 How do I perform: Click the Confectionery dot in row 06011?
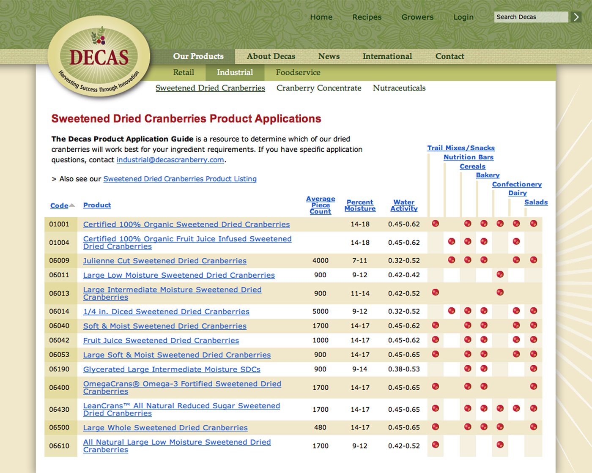tap(500, 274)
